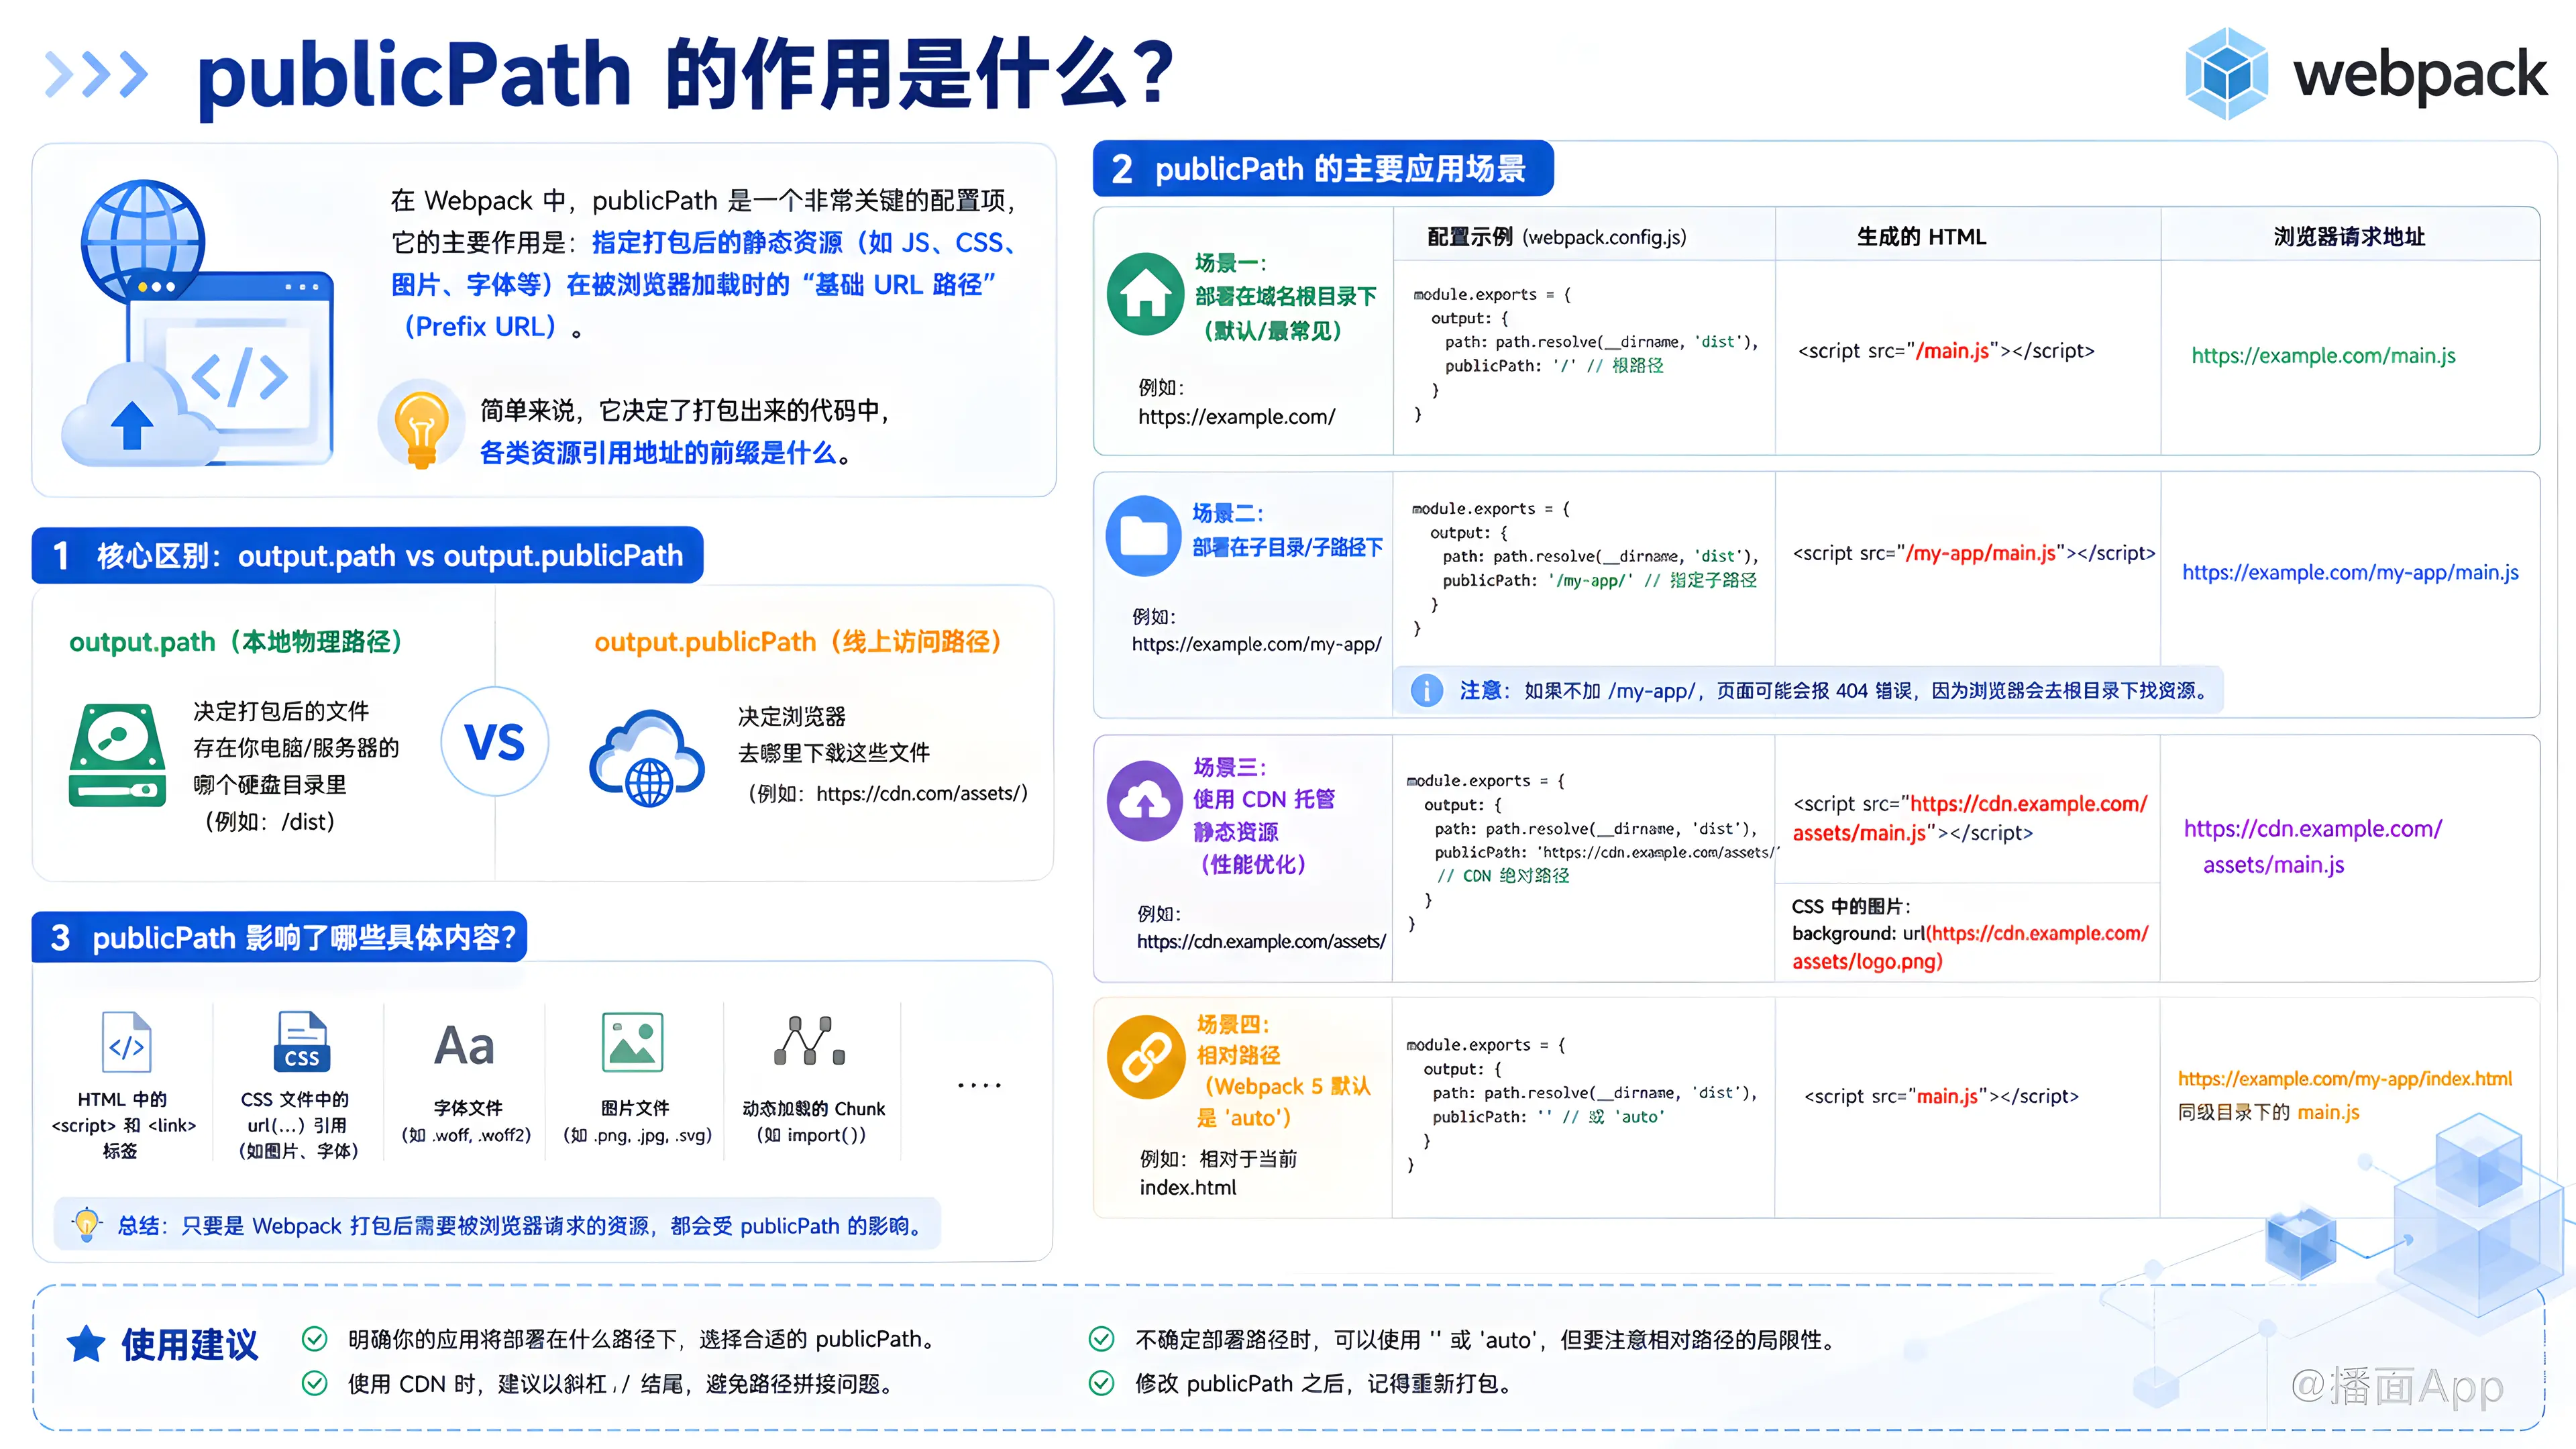Screen dimensions: 2576x1449
Task: Click the webpack cube logo
Action: click(2226, 73)
